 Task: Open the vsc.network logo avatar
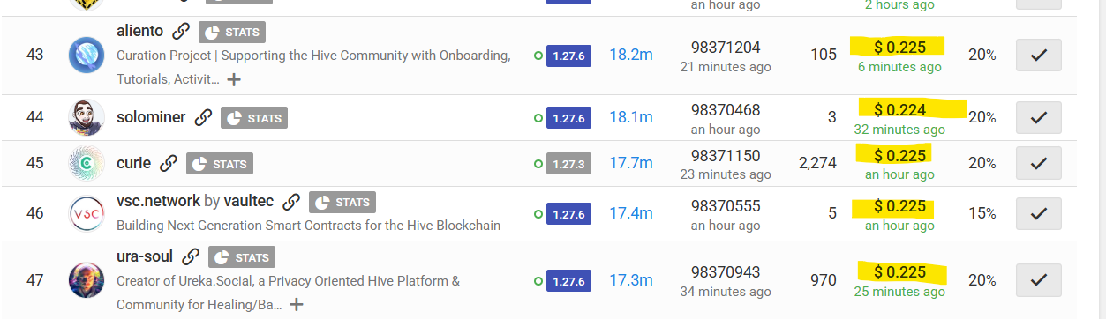pos(87,214)
